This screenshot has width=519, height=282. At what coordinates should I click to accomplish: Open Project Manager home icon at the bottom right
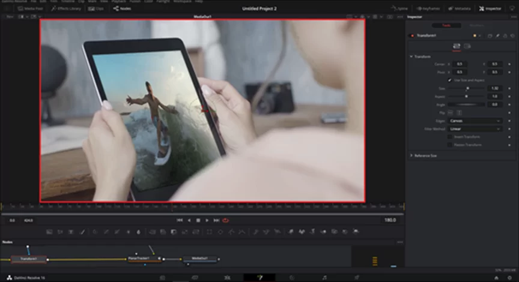point(497,278)
